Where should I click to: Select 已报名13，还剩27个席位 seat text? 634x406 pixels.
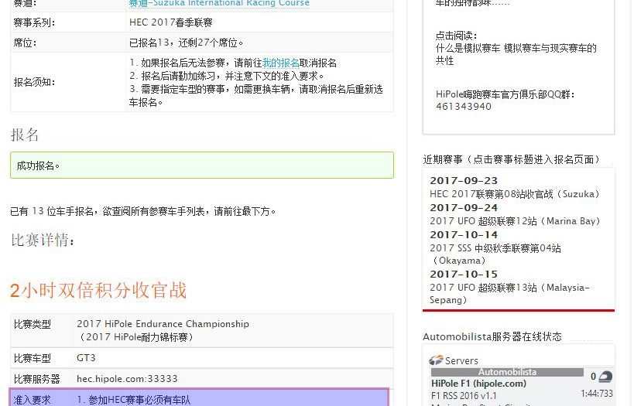coord(187,43)
